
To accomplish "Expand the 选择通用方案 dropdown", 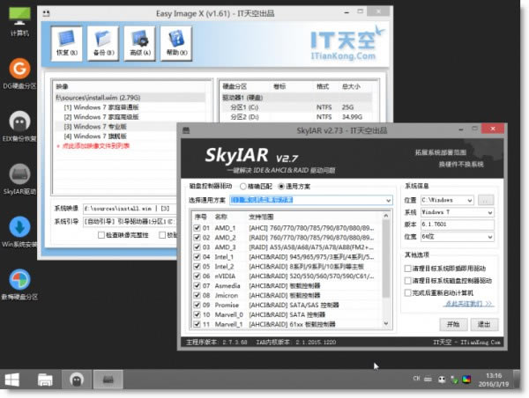I will point(387,201).
